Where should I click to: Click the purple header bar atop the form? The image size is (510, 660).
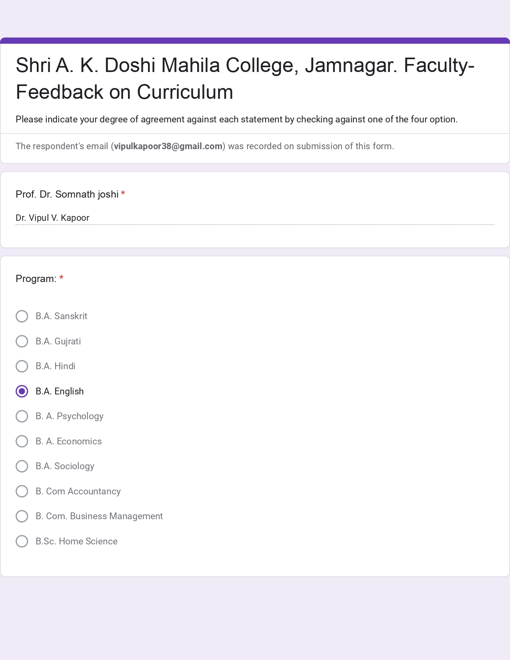pyautogui.click(x=255, y=40)
